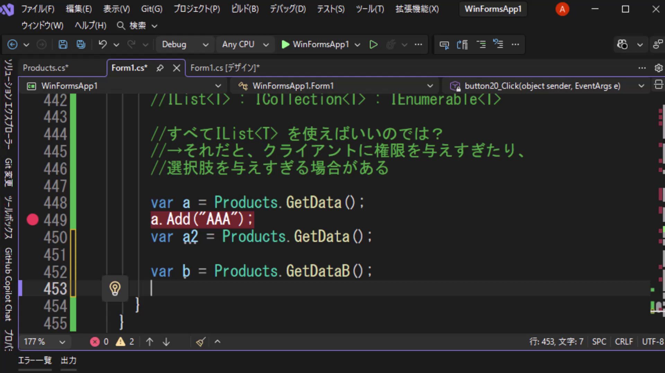Open the ビルド(B) menu

tap(245, 9)
